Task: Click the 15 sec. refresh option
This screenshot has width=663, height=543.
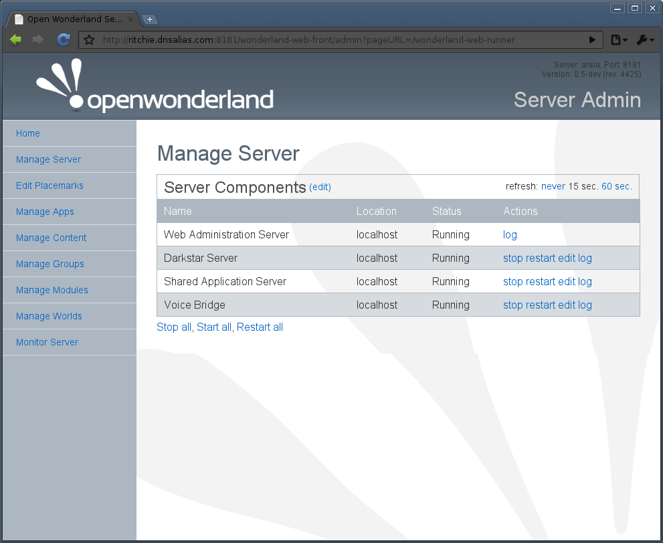Action: point(583,186)
